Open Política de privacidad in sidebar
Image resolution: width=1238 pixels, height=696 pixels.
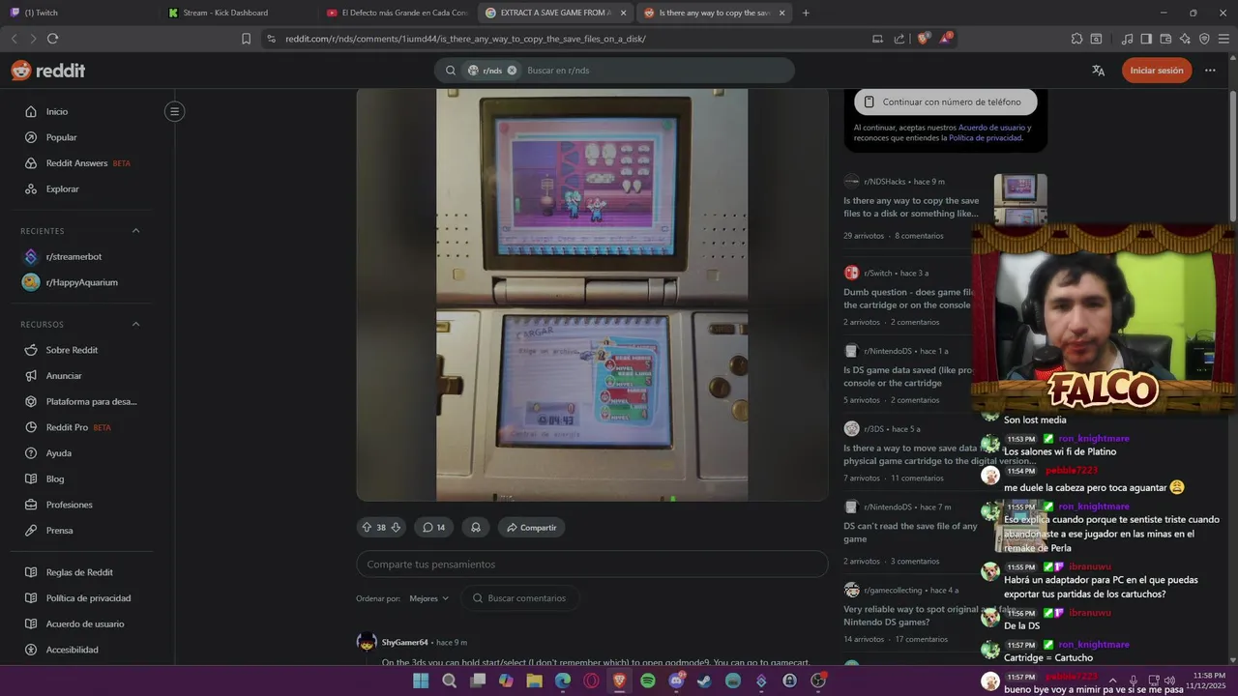pyautogui.click(x=88, y=598)
